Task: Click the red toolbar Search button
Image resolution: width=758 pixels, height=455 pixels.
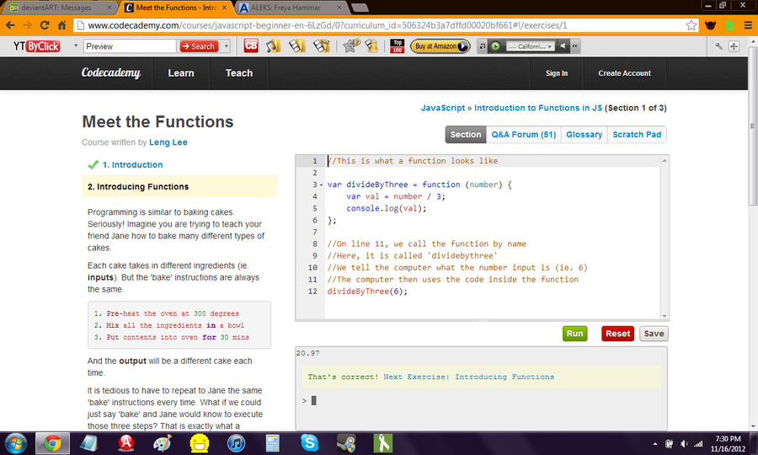Action: click(199, 46)
